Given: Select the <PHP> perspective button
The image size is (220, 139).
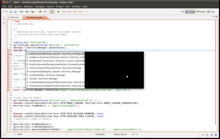Looking at the screenshot, I should (x=190, y=12).
